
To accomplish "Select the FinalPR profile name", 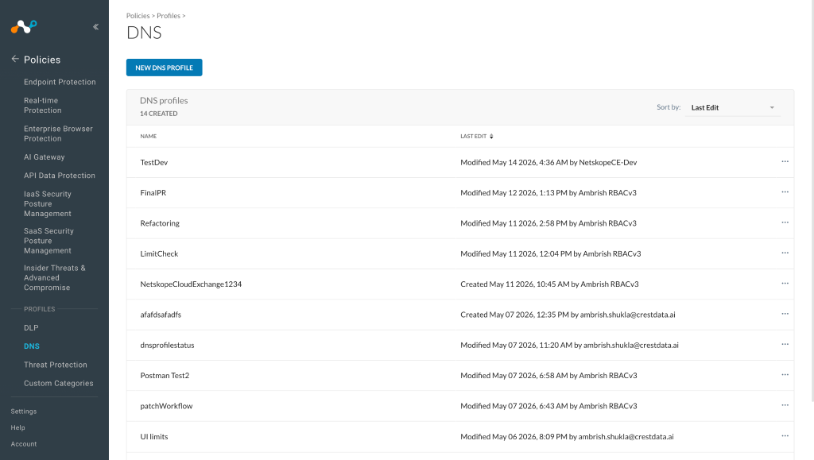I will pos(153,192).
